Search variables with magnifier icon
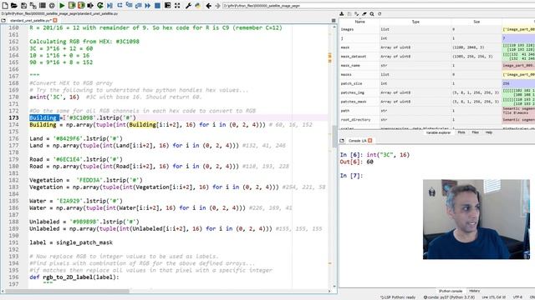535x300 pixels. [x=372, y=14]
